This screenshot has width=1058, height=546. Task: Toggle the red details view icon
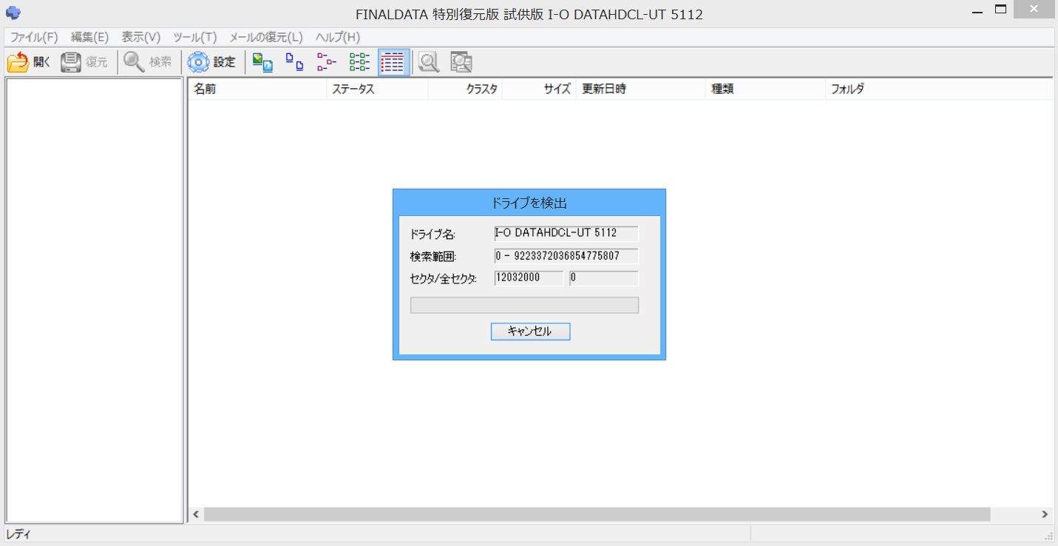pyautogui.click(x=393, y=63)
